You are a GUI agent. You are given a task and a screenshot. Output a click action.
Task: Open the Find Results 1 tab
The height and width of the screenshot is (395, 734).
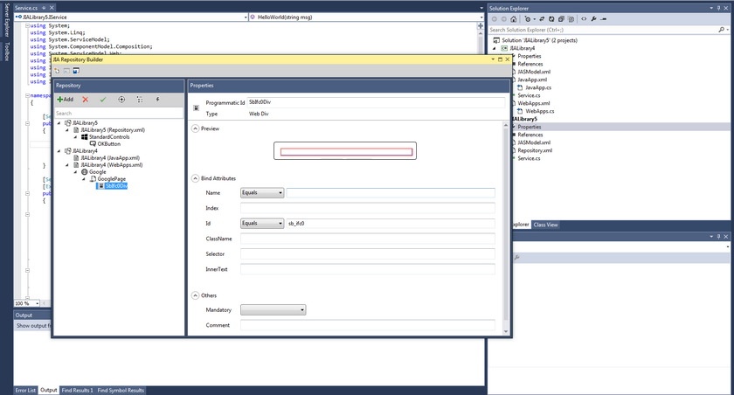coord(77,391)
